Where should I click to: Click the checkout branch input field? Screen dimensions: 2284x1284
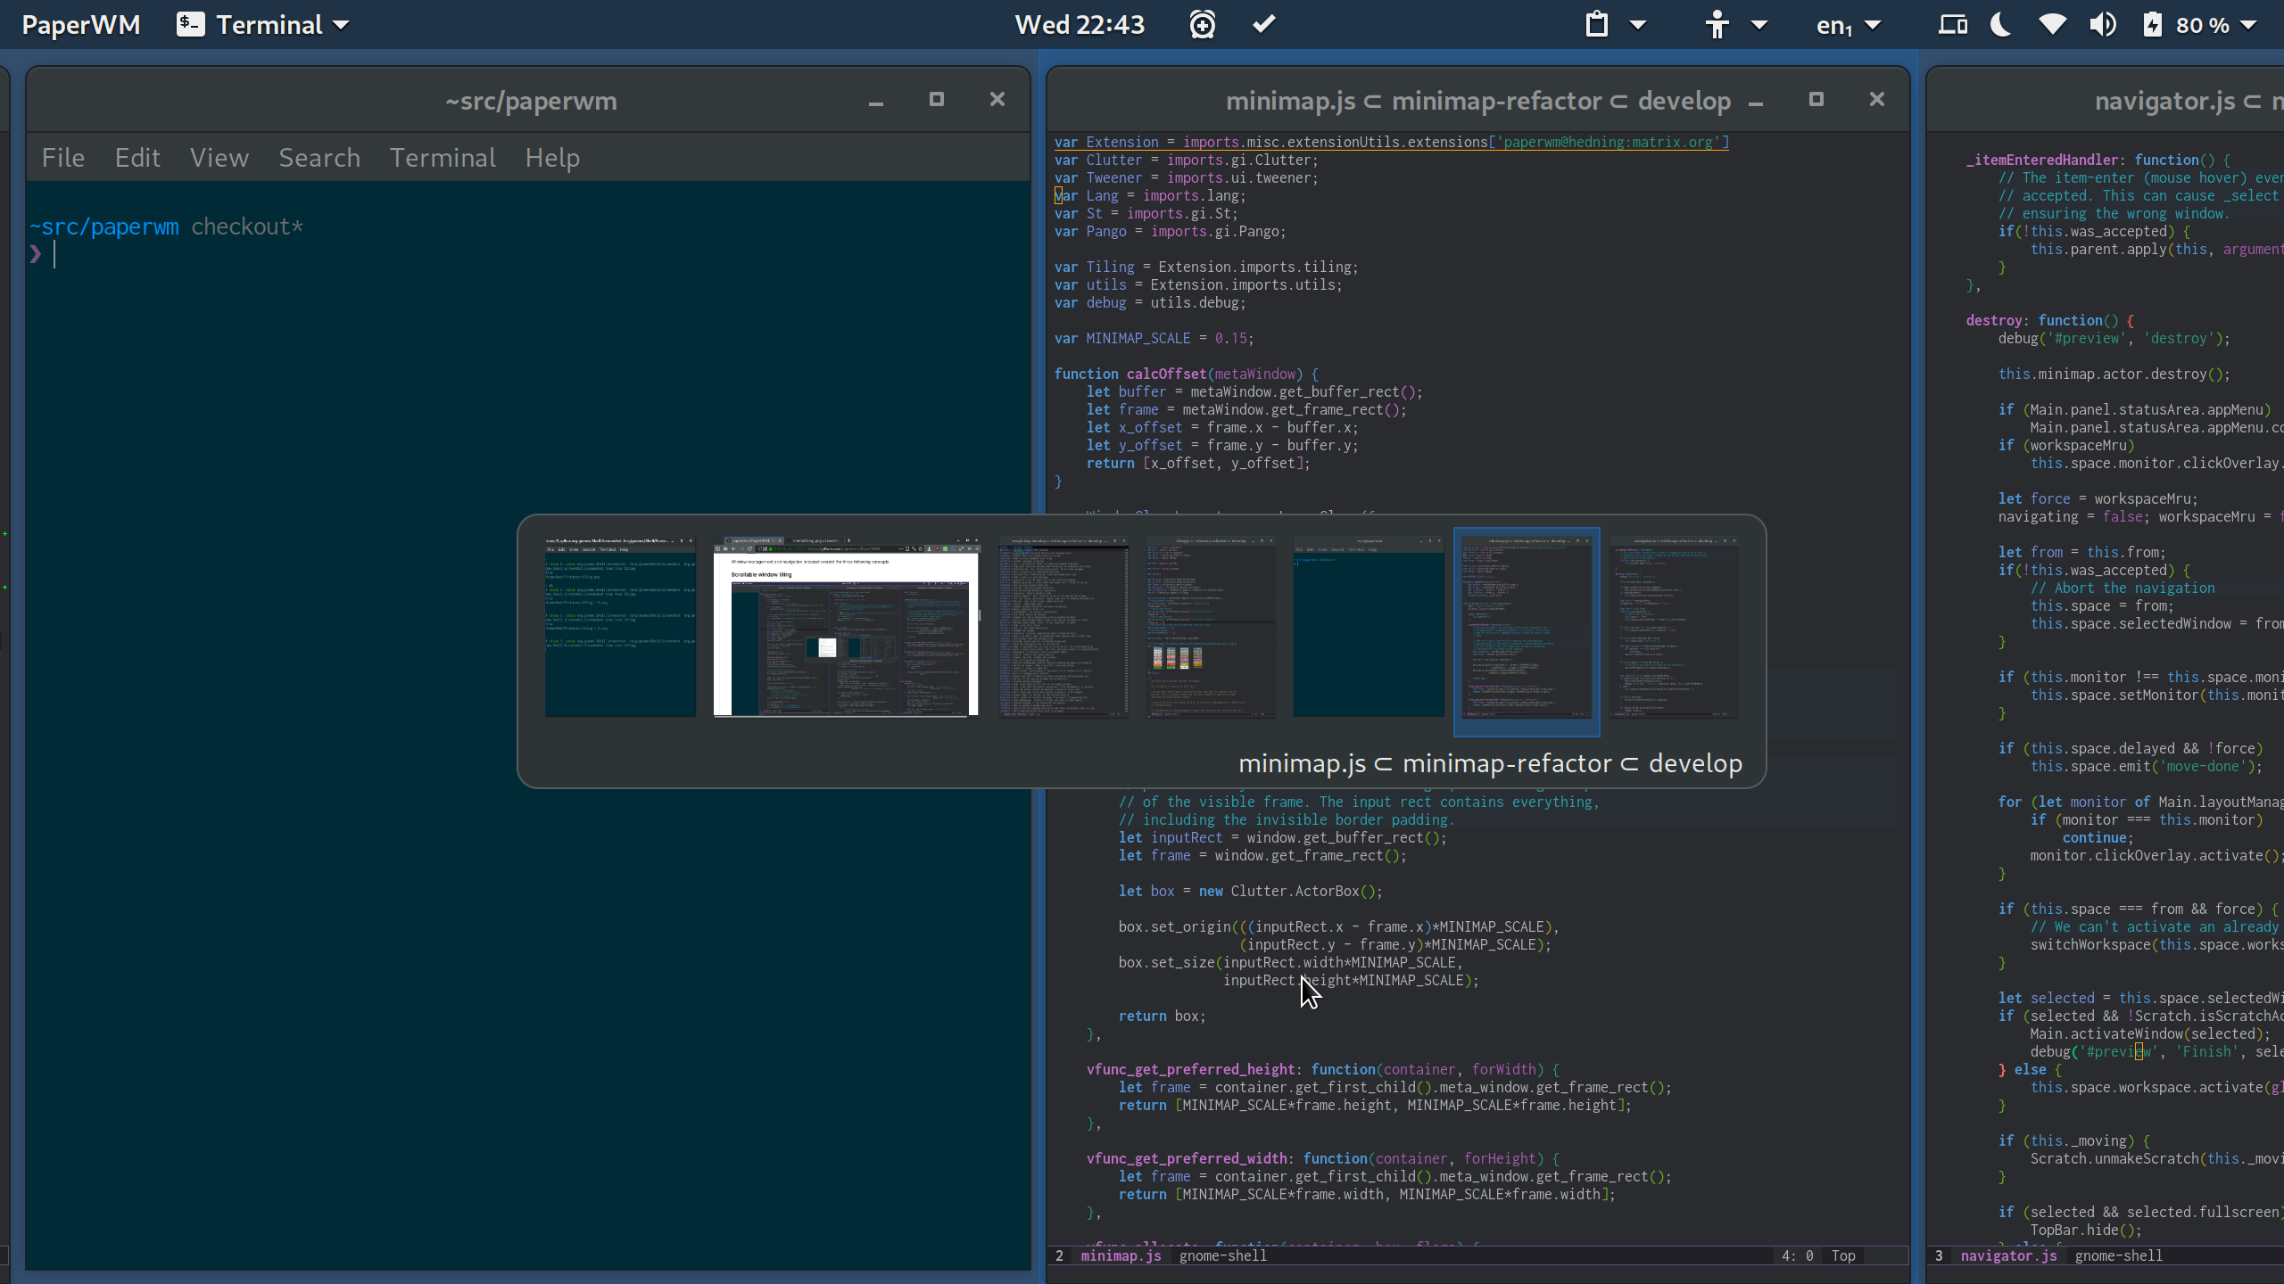(56, 256)
